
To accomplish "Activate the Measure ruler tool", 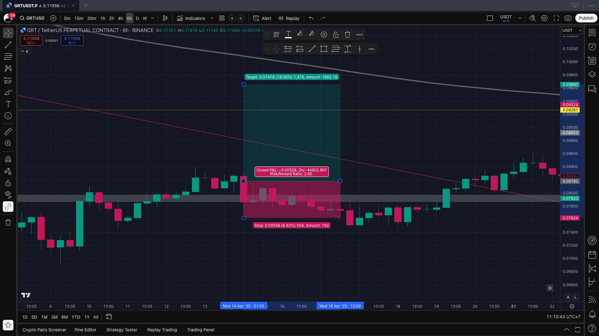I will tap(8, 131).
